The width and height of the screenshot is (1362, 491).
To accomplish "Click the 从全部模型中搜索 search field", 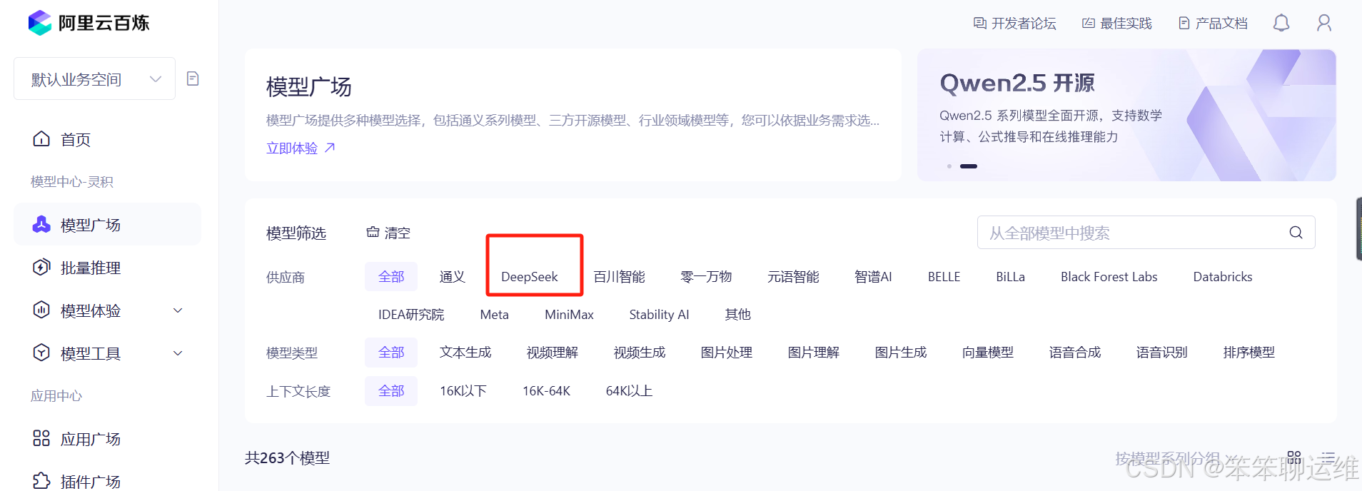I will 1146,233.
